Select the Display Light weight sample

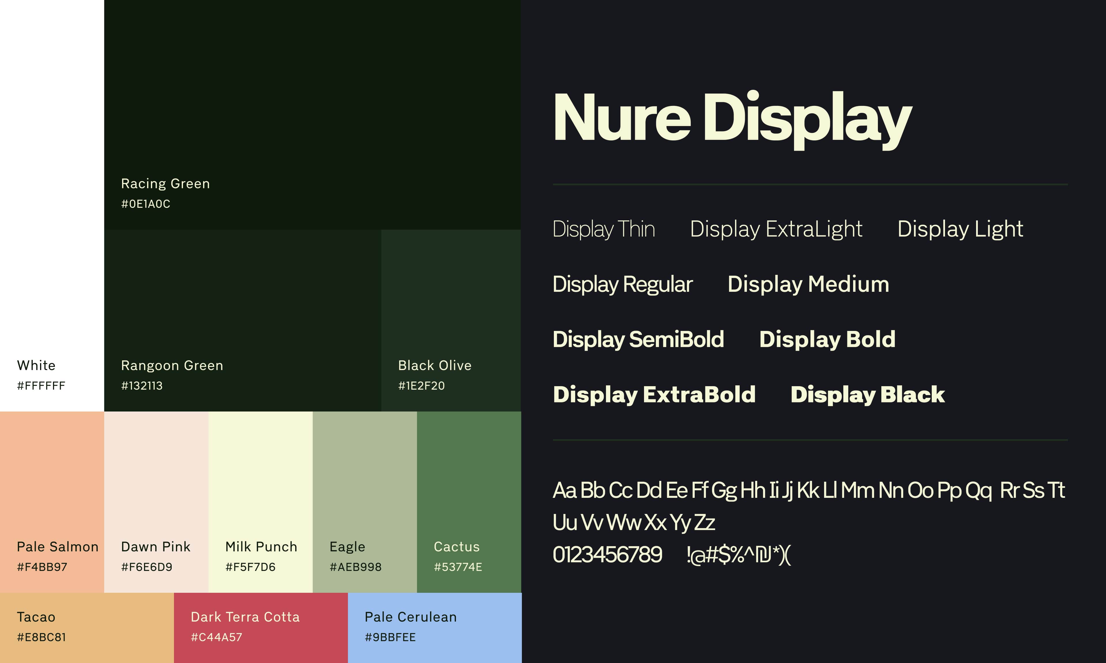pyautogui.click(x=960, y=230)
